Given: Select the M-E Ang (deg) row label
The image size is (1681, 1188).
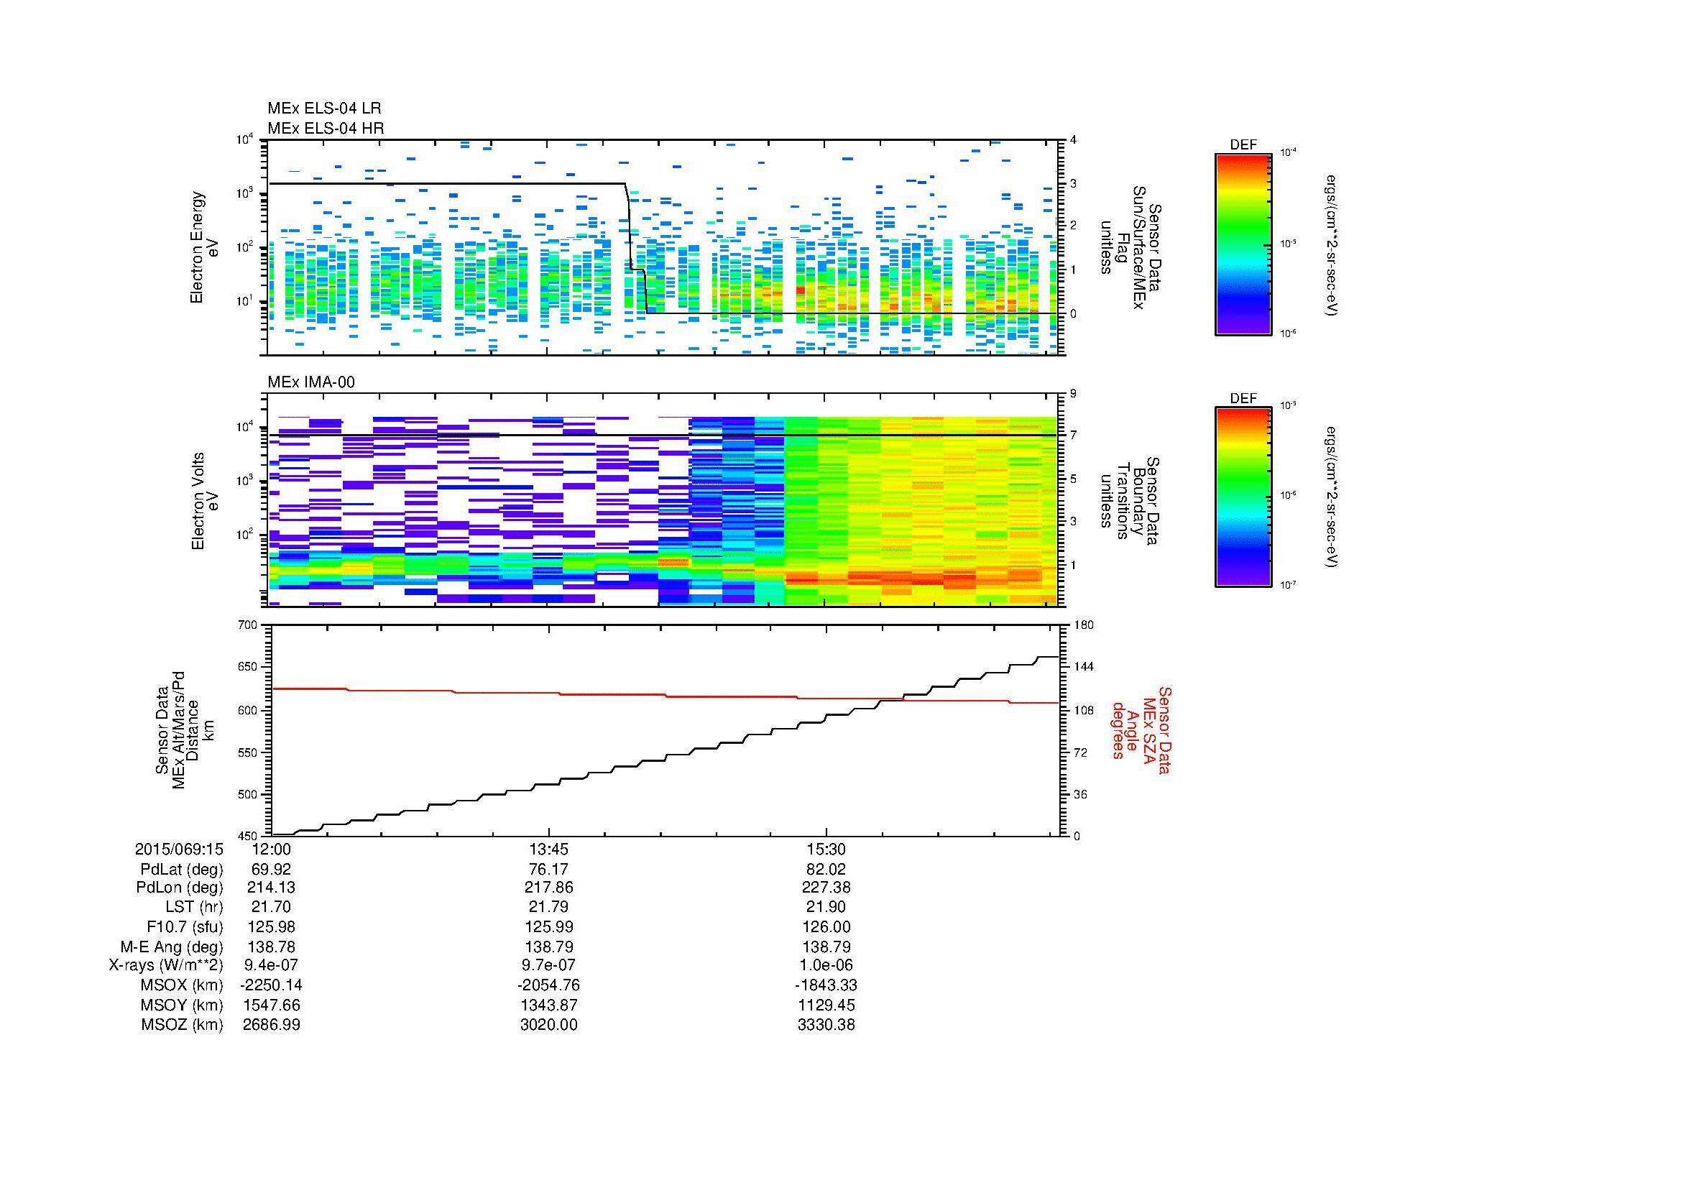Looking at the screenshot, I should [x=171, y=947].
